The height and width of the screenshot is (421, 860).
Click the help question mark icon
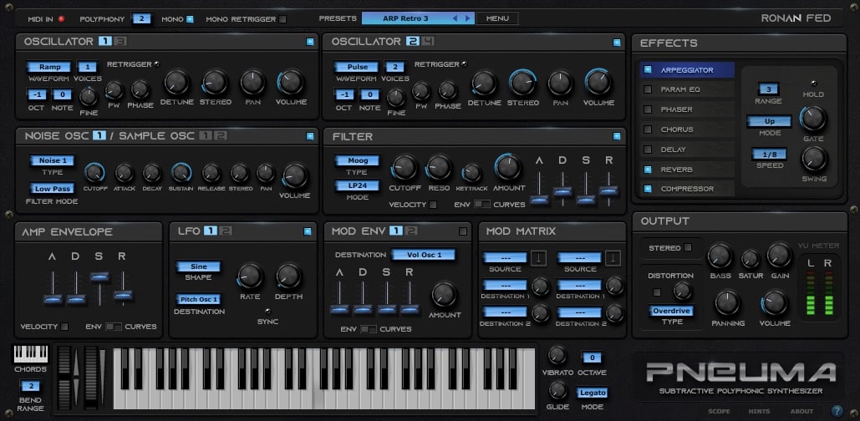click(837, 409)
